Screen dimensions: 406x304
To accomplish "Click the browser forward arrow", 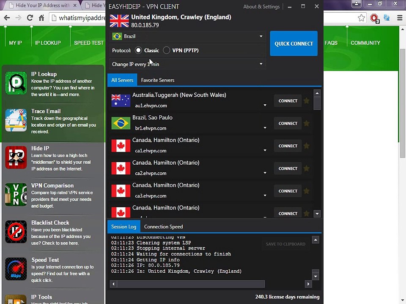I will pos(18,18).
